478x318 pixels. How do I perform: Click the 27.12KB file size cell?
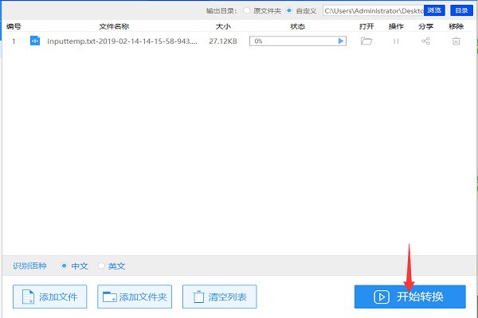coord(223,41)
